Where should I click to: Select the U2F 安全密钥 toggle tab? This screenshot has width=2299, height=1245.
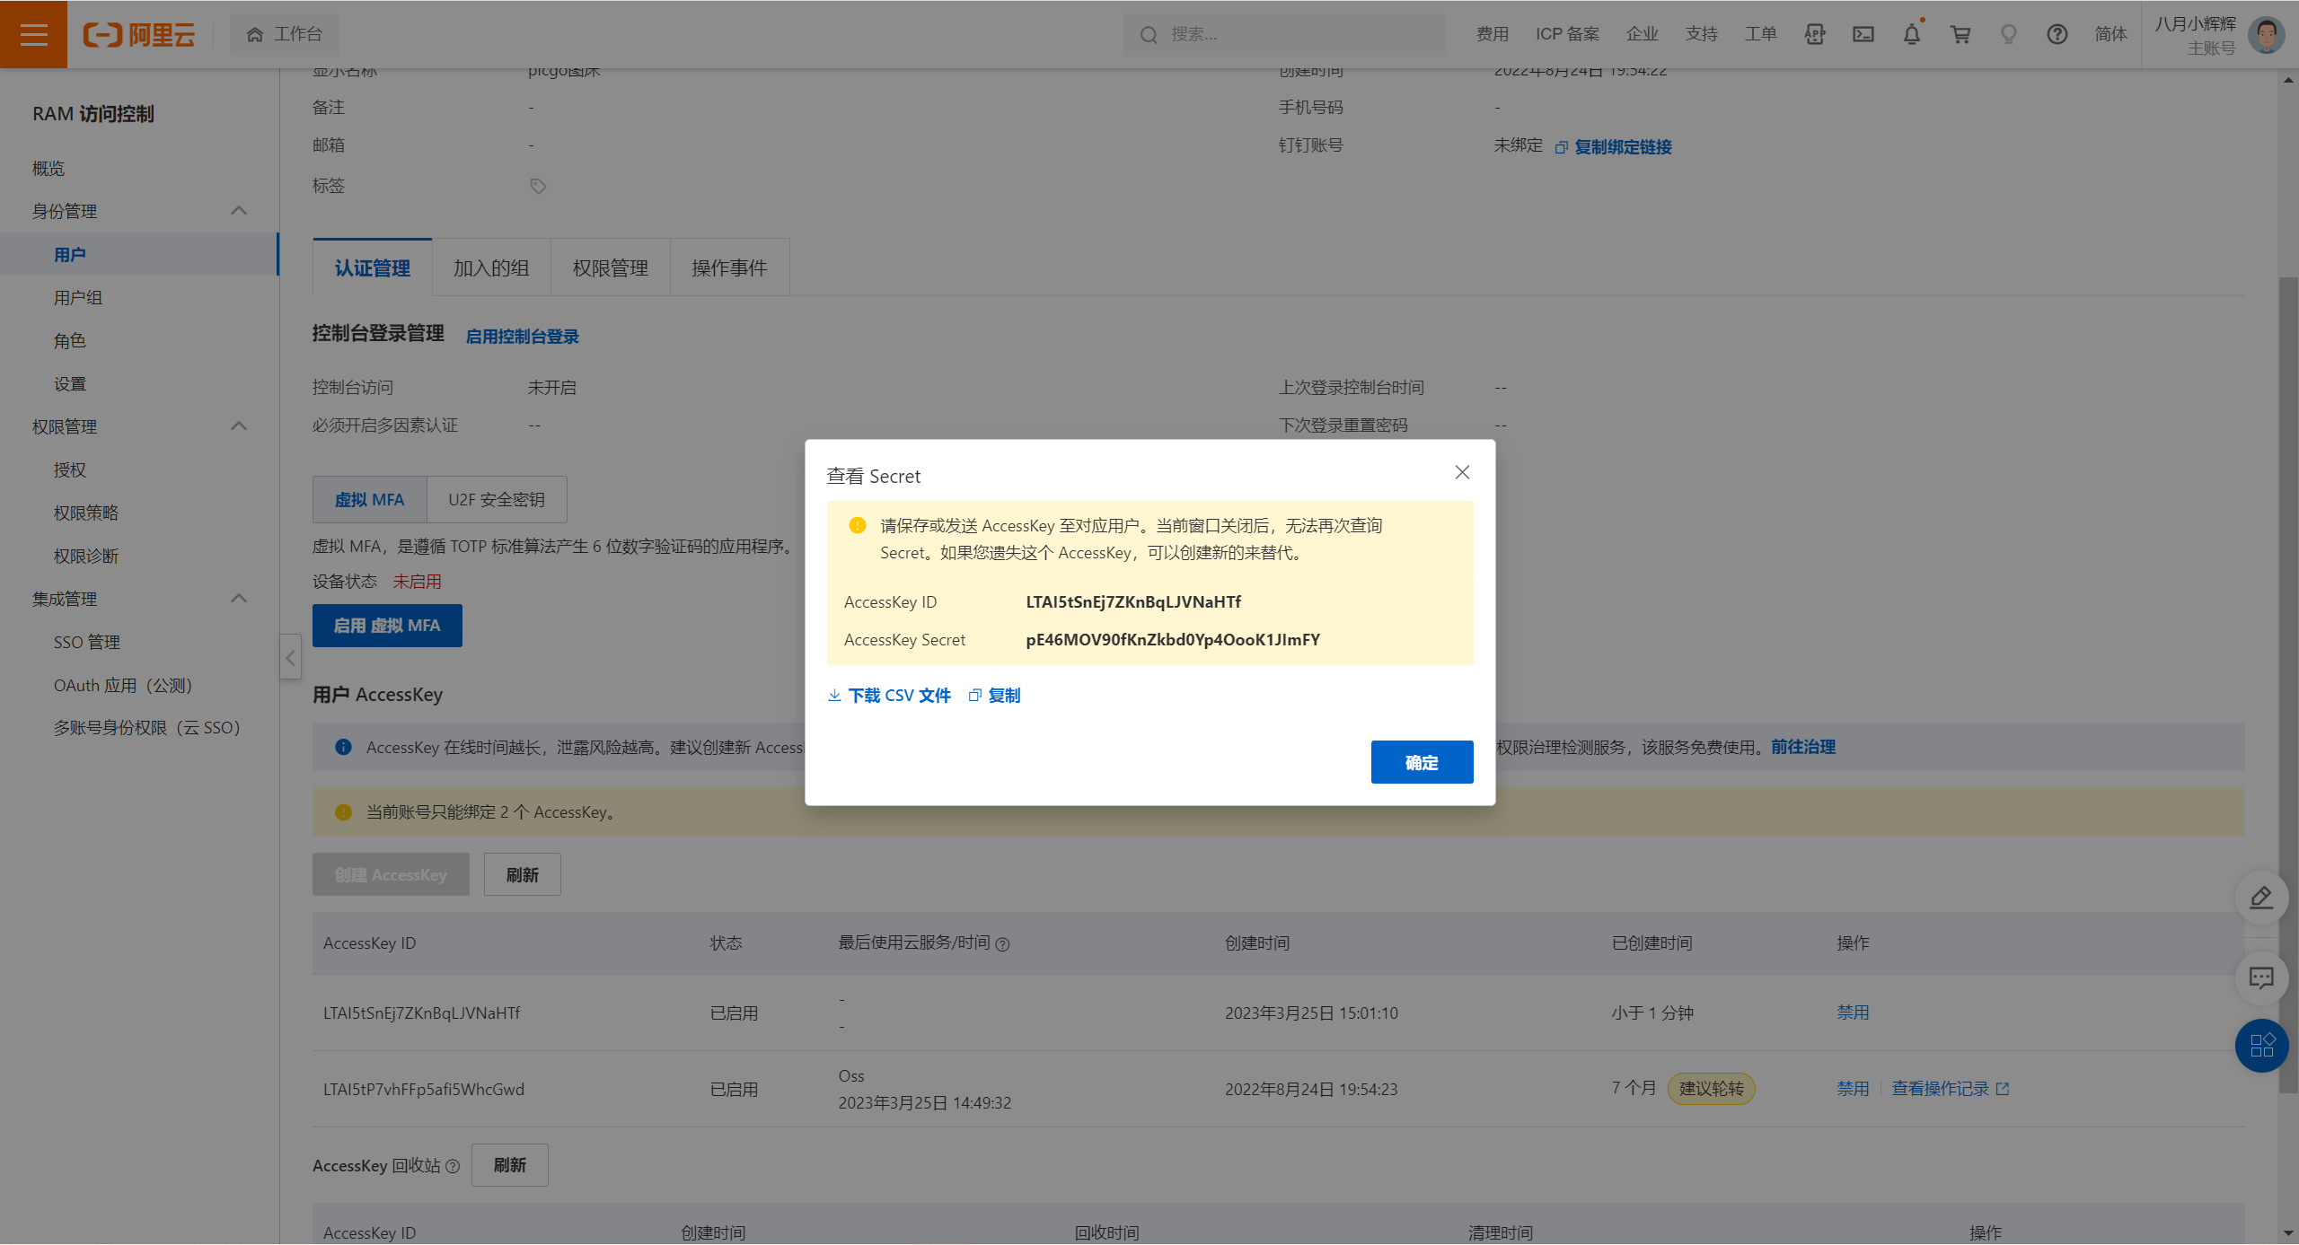tap(497, 500)
